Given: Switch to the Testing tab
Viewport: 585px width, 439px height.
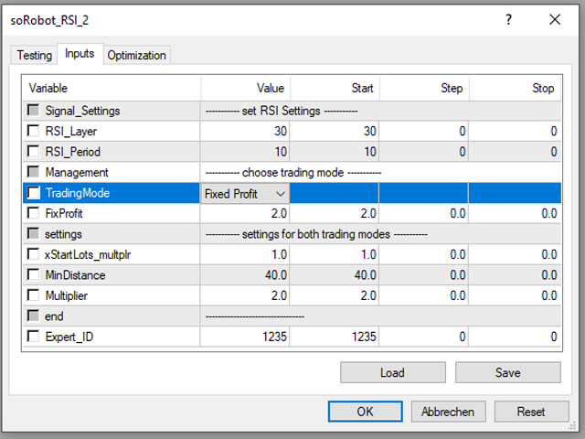Looking at the screenshot, I should tap(35, 55).
